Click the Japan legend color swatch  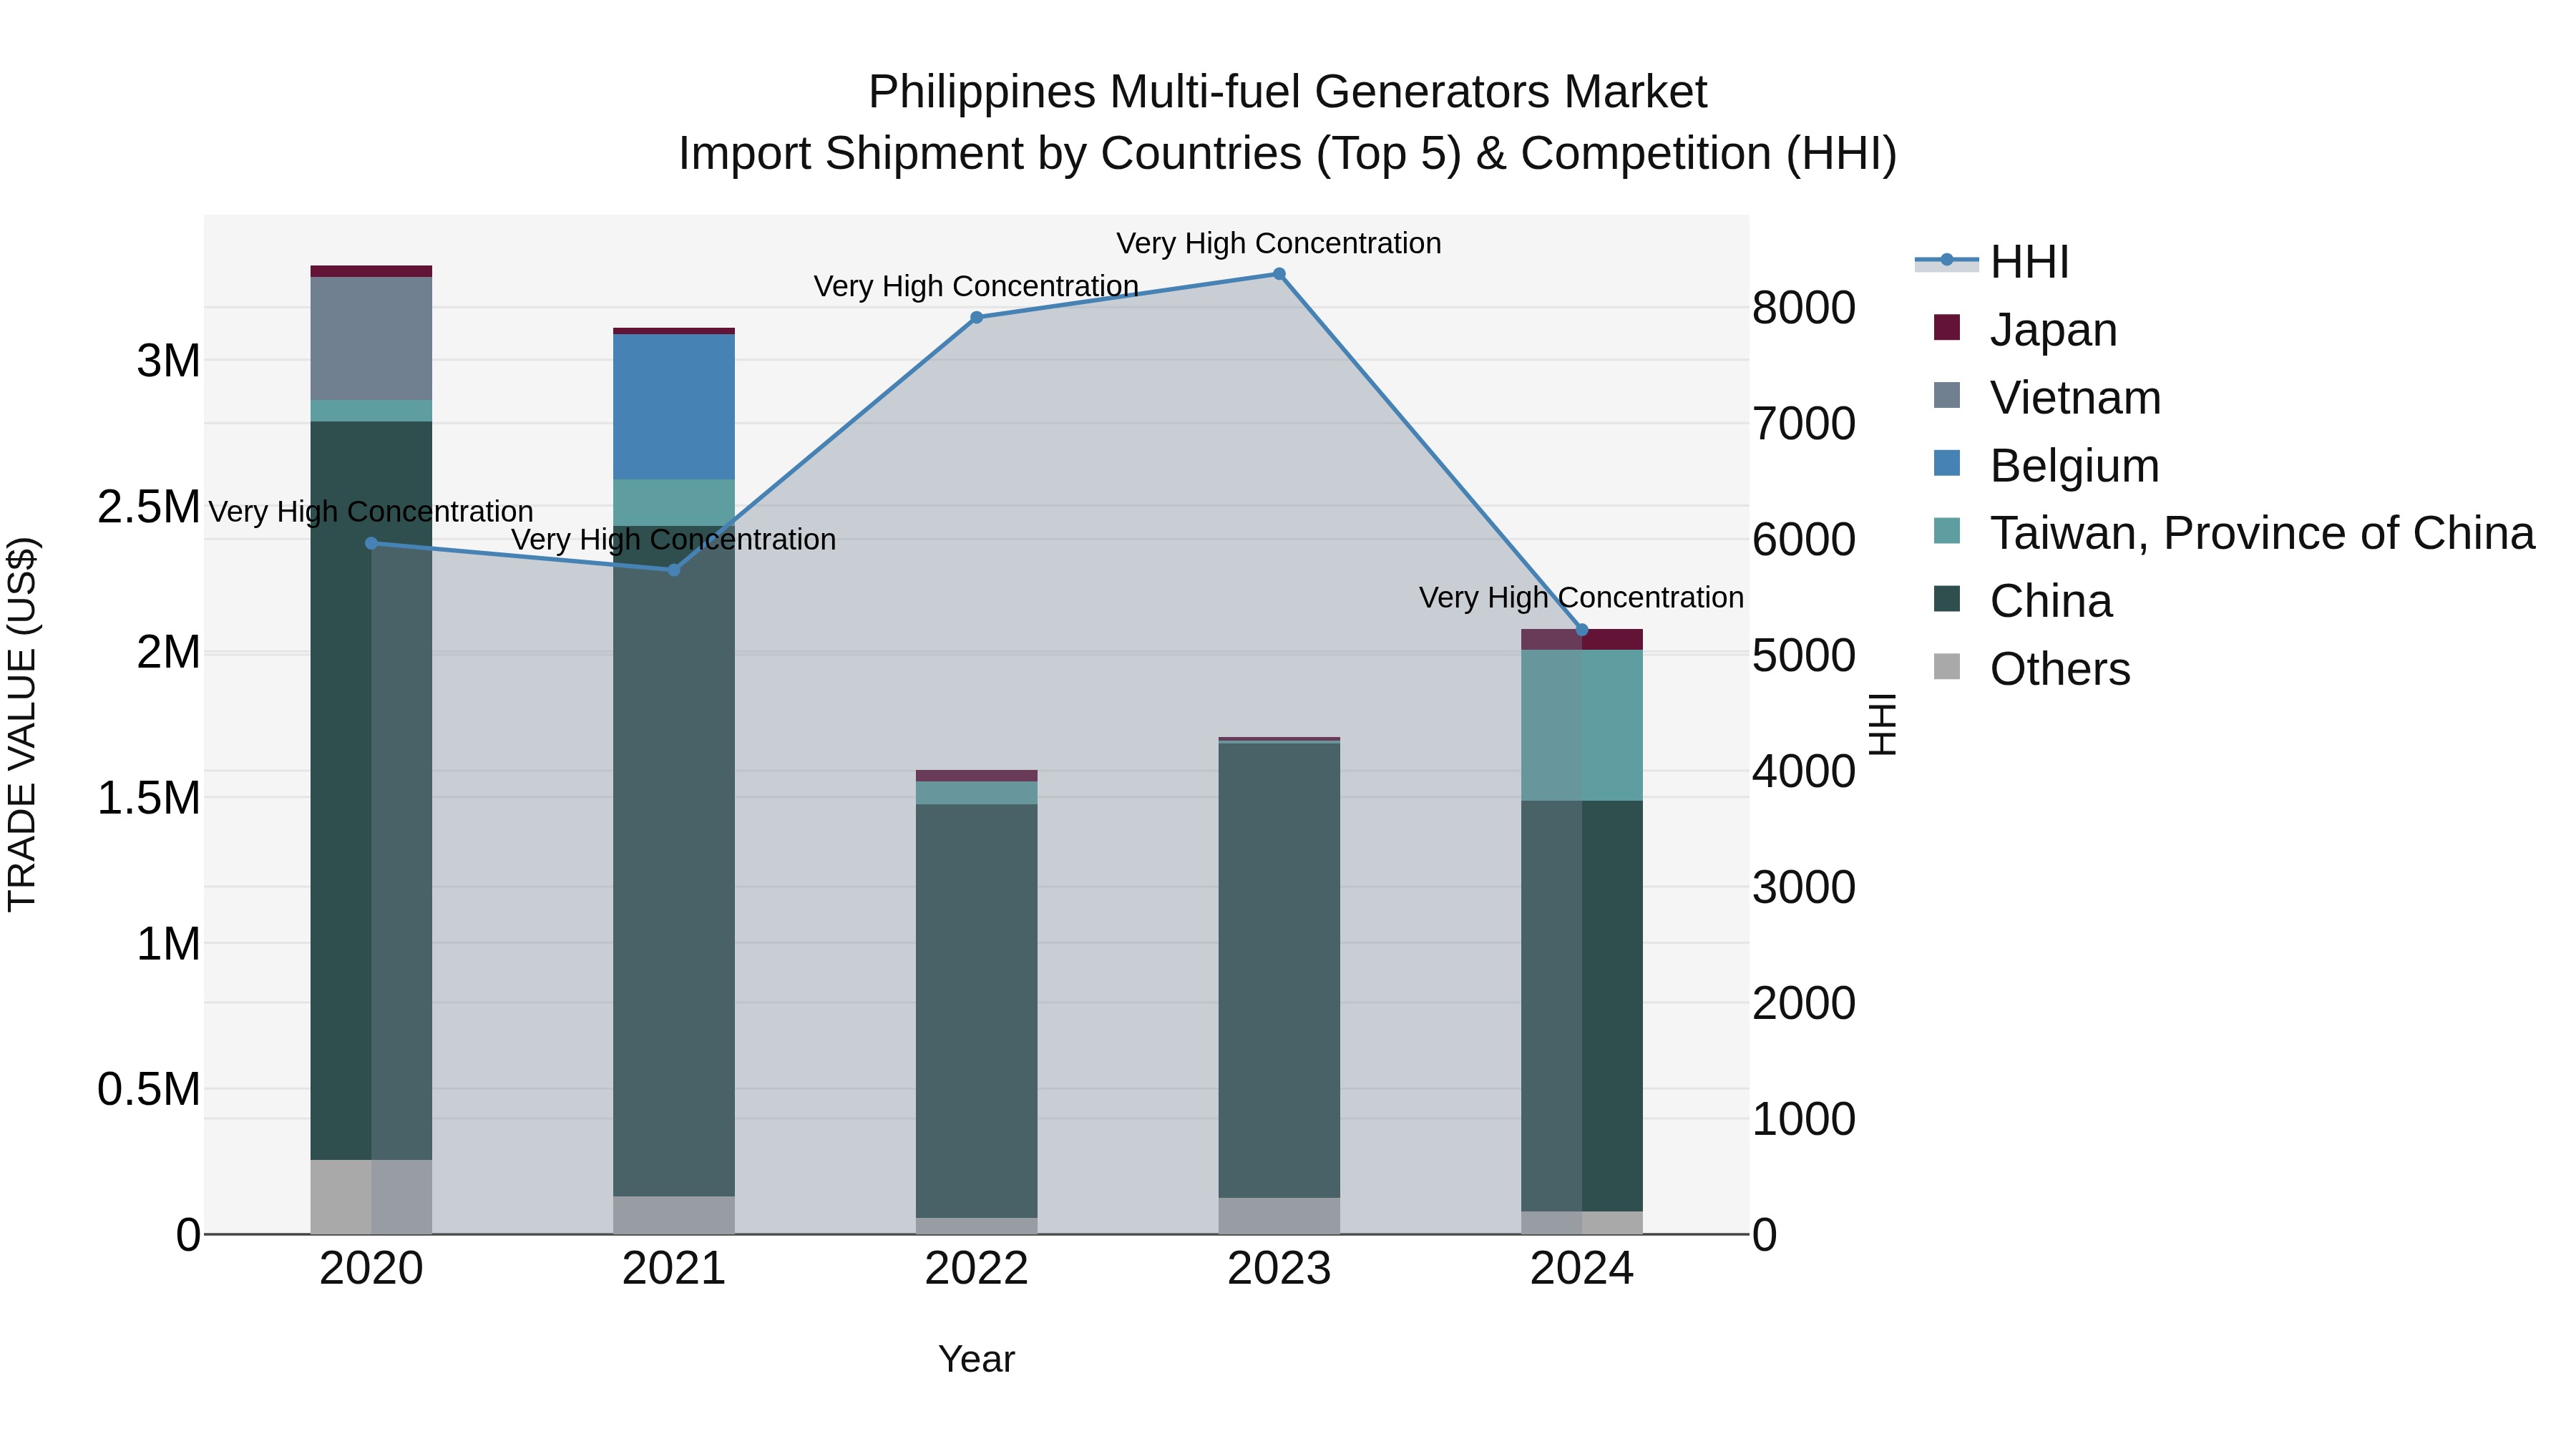1947,328
